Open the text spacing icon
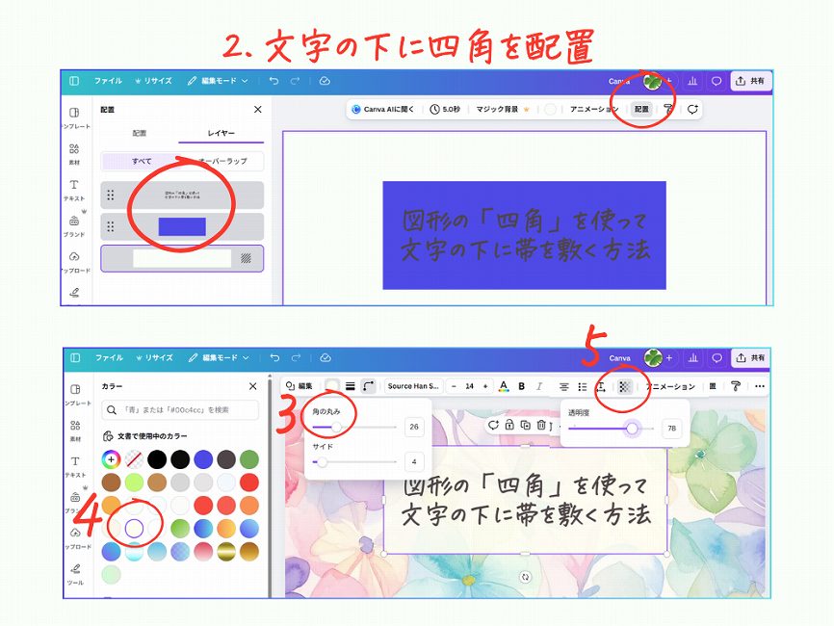 coord(601,386)
